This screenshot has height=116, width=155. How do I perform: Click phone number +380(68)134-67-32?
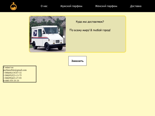click(12, 73)
